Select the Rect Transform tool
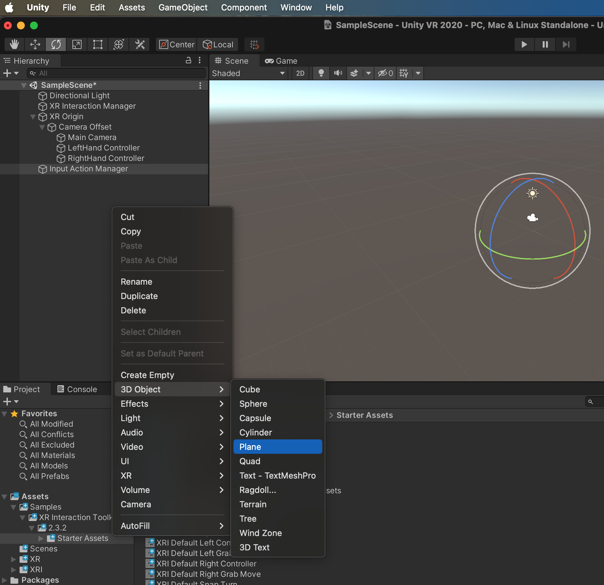This screenshot has width=604, height=585. click(98, 44)
